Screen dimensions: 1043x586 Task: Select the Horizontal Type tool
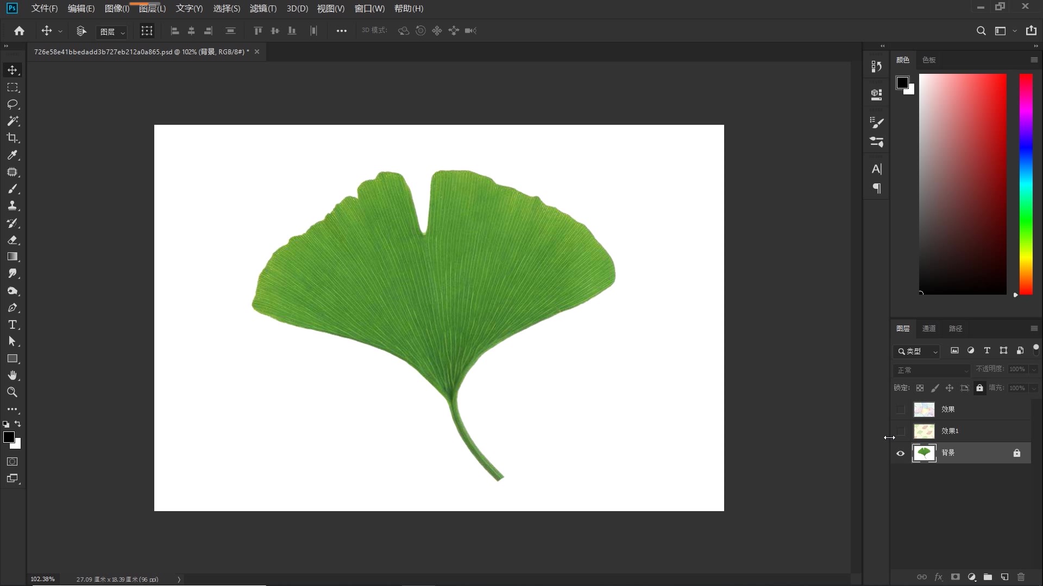coord(12,325)
